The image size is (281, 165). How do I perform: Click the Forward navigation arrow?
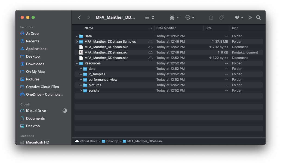(x=89, y=17)
